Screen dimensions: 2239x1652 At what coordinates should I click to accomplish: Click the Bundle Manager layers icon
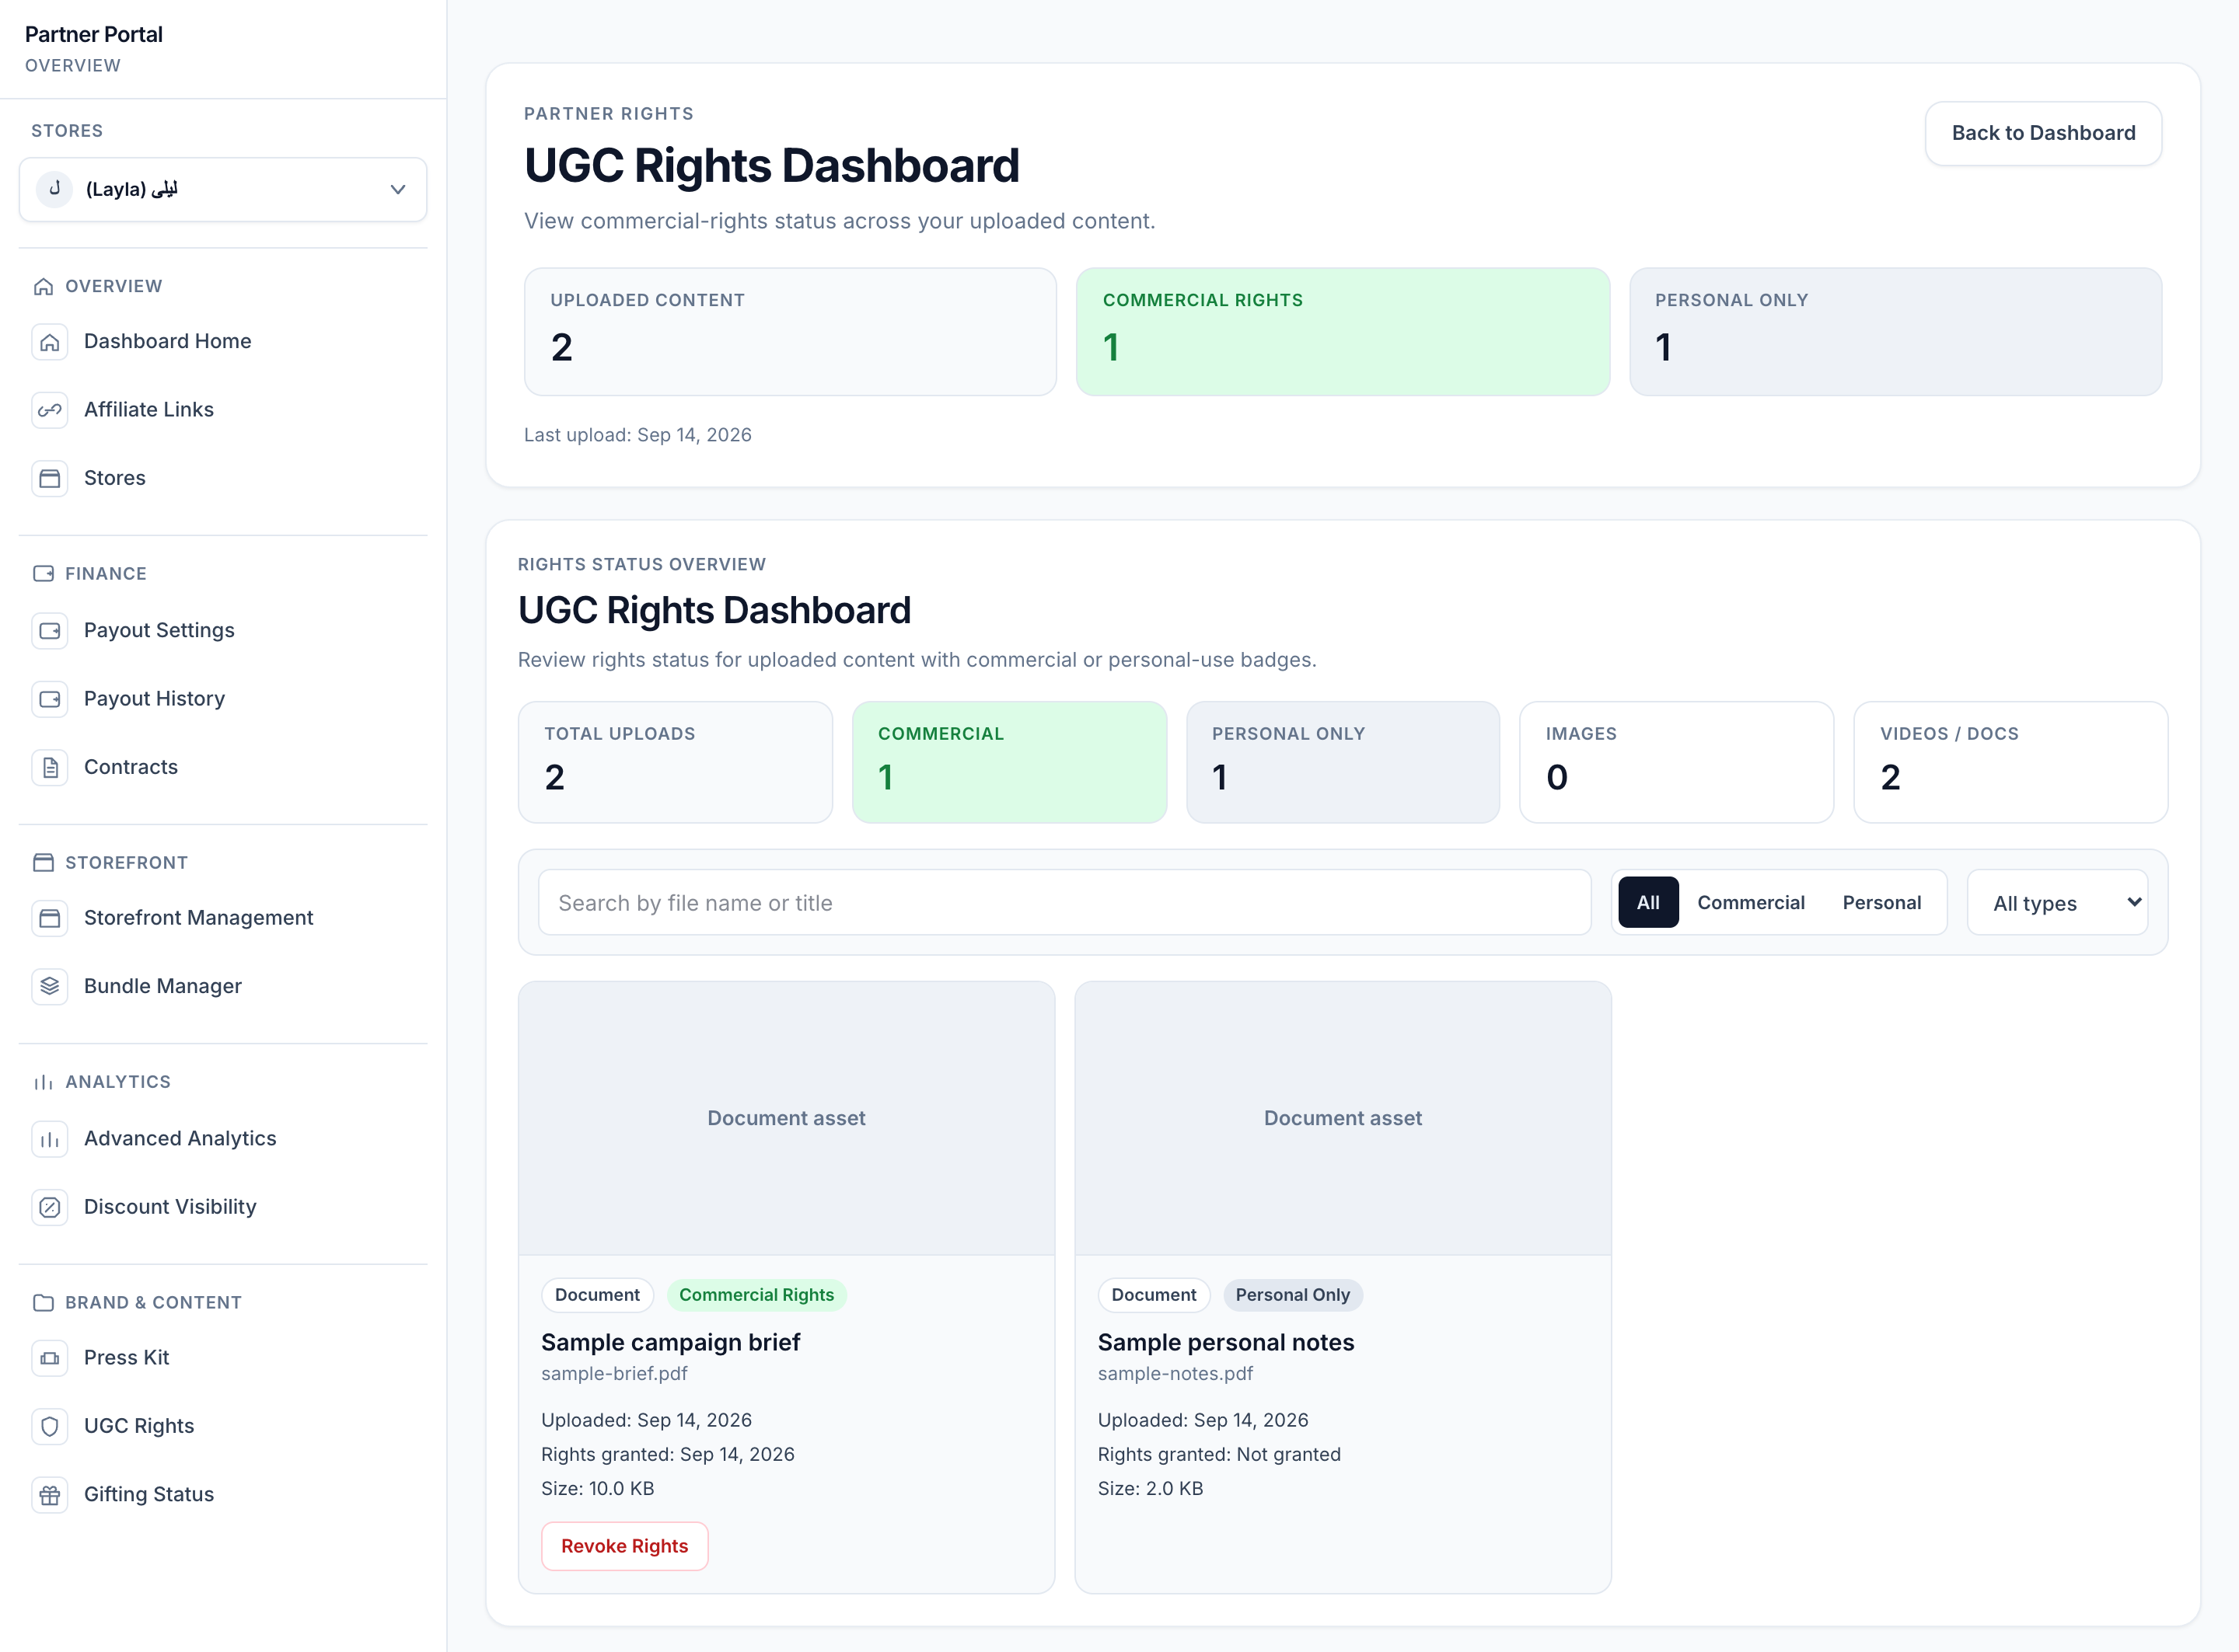point(50,986)
